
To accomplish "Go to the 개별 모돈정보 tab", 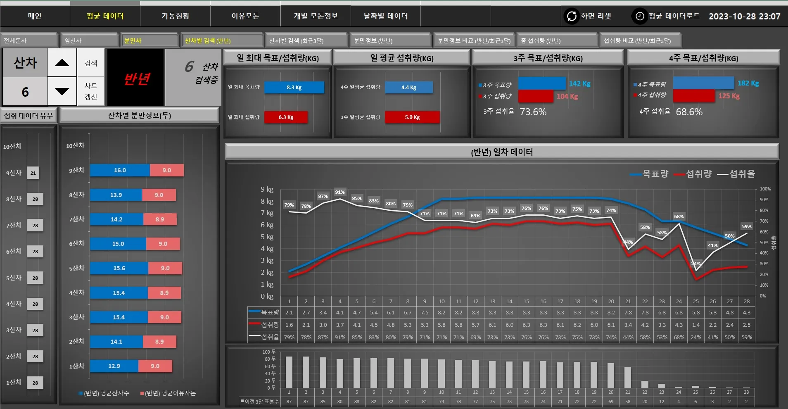I will click(316, 16).
